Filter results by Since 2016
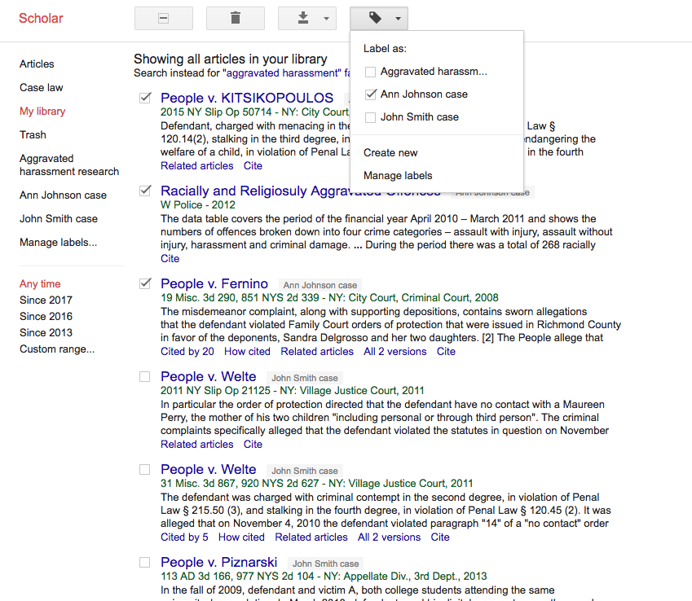 45,316
